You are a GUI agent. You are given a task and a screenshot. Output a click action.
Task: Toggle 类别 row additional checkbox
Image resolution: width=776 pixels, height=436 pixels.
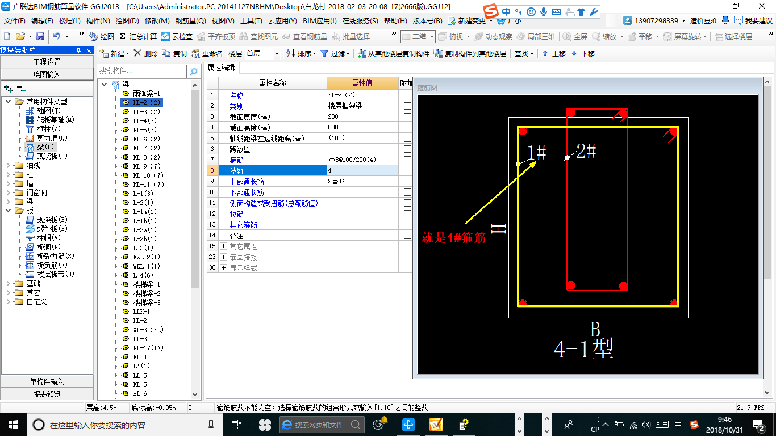pos(407,106)
